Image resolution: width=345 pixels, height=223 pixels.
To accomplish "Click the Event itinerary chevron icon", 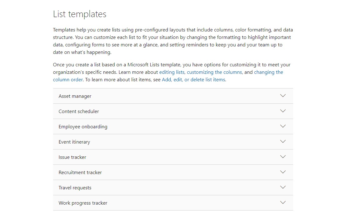I will (x=283, y=141).
